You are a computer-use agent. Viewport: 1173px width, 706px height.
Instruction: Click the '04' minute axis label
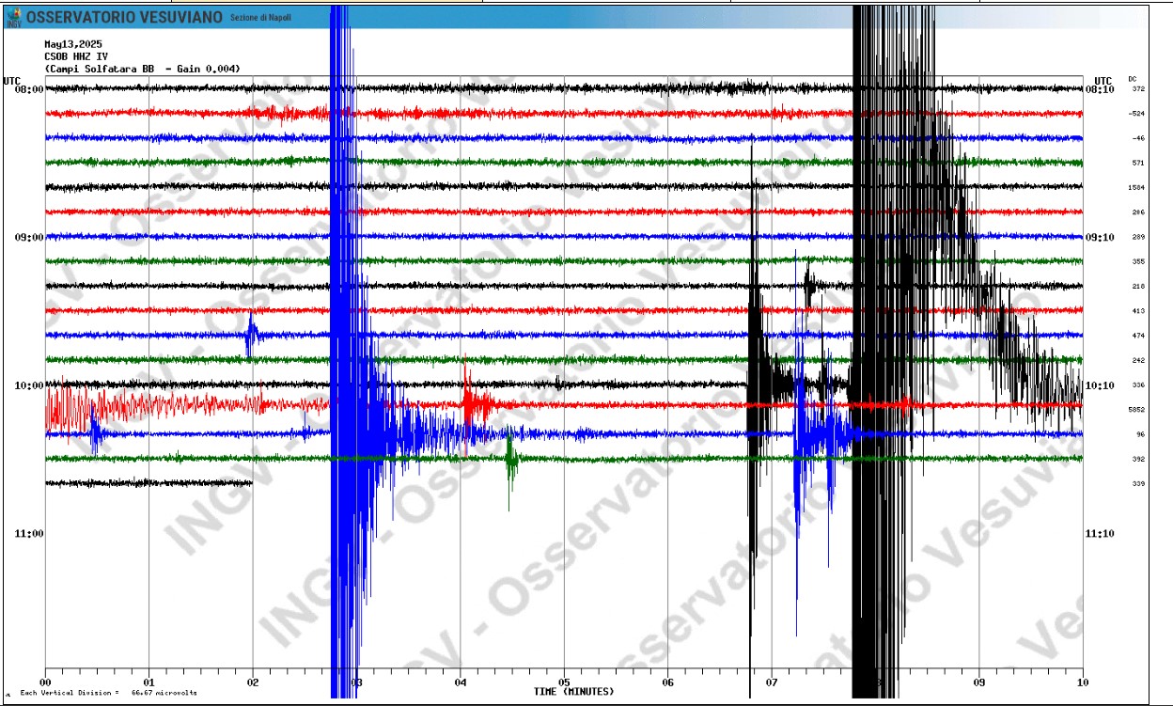click(460, 682)
